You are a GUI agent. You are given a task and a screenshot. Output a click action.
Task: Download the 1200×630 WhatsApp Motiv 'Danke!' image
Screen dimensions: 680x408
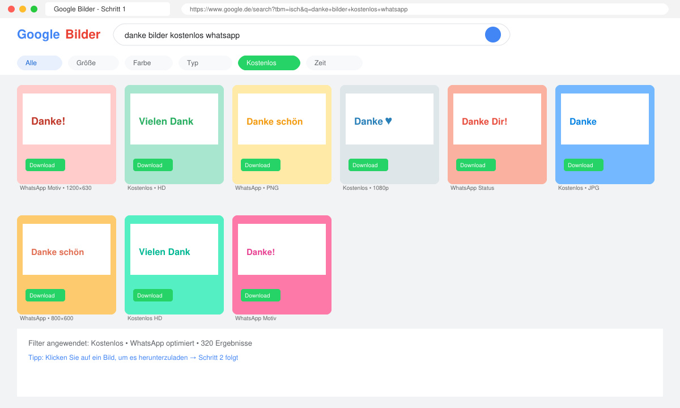(45, 165)
